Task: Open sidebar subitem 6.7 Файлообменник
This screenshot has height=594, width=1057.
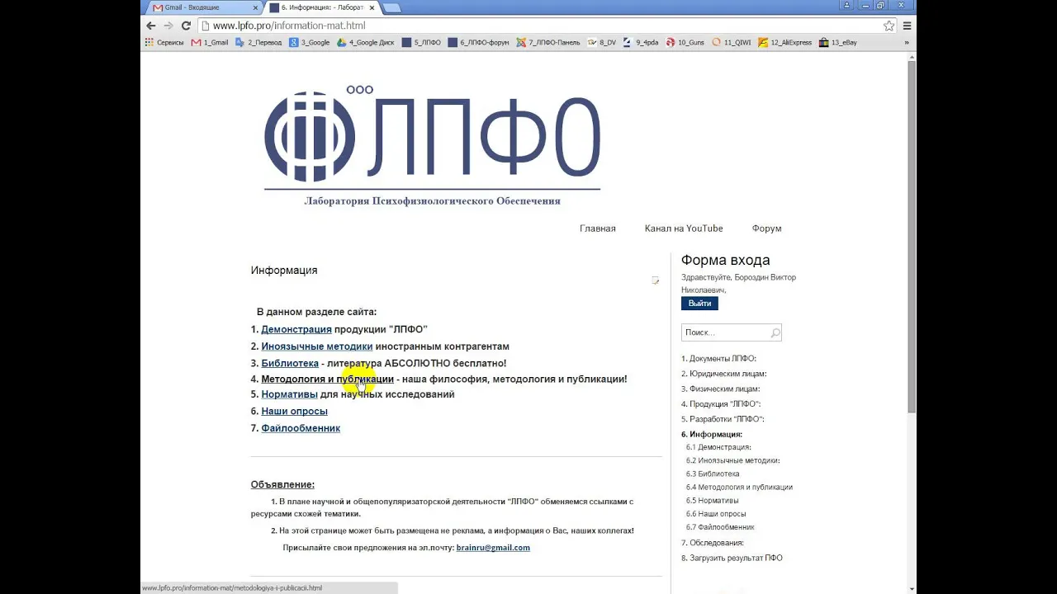Action: 720,526
